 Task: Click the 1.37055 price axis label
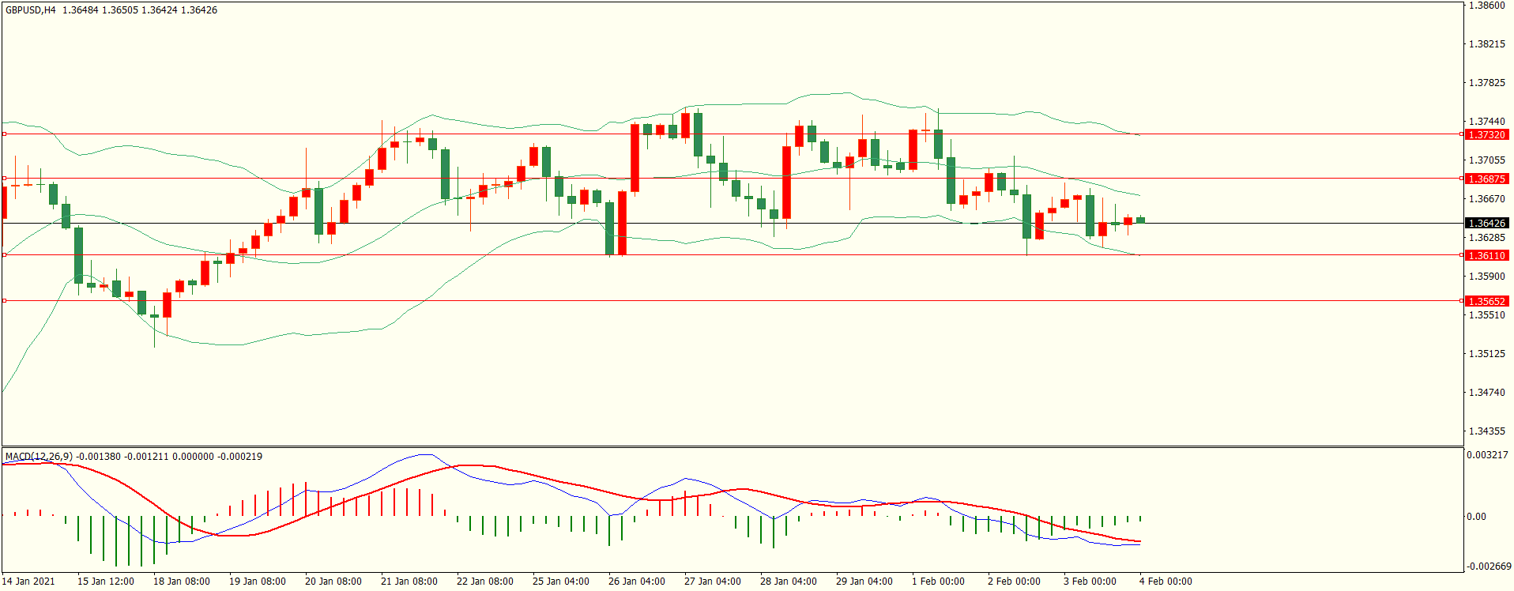point(1486,160)
